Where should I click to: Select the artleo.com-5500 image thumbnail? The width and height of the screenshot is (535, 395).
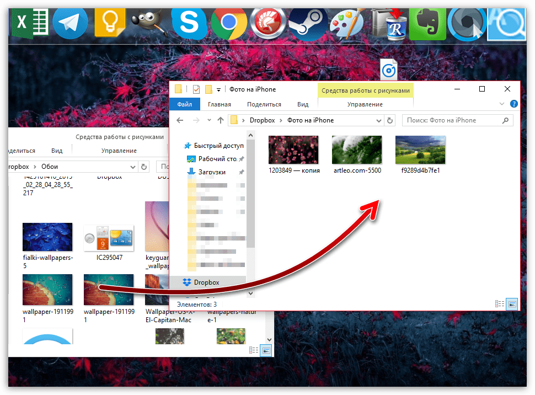pyautogui.click(x=357, y=150)
